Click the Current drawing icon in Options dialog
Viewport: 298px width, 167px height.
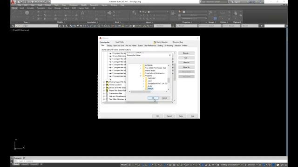[155, 42]
